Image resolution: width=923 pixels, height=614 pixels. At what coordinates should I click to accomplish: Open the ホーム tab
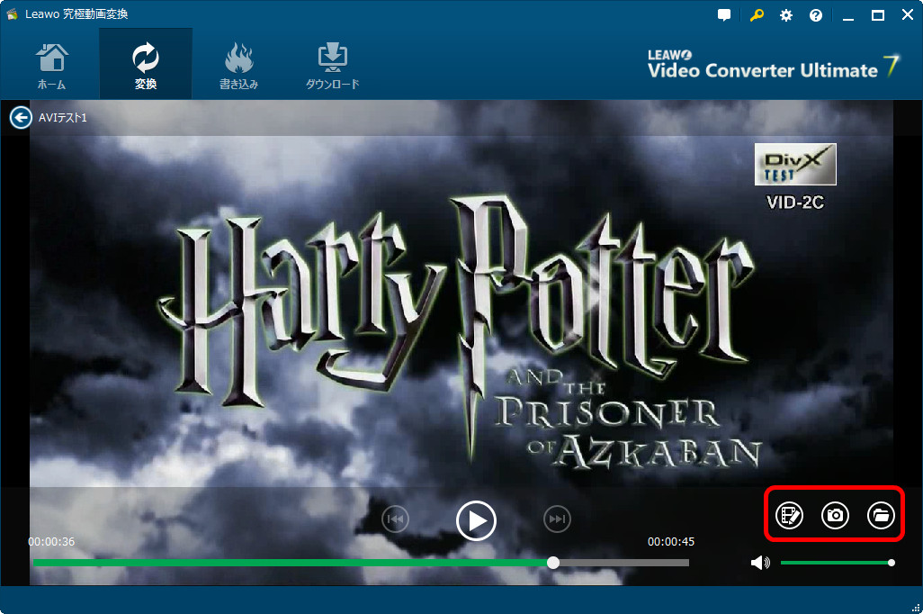tap(52, 66)
